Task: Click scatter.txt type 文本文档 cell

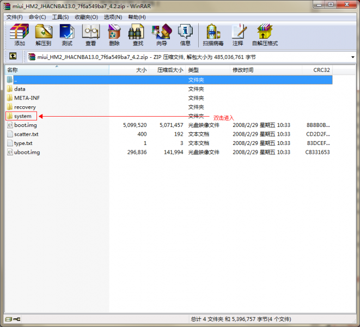Action: pyautogui.click(x=199, y=134)
